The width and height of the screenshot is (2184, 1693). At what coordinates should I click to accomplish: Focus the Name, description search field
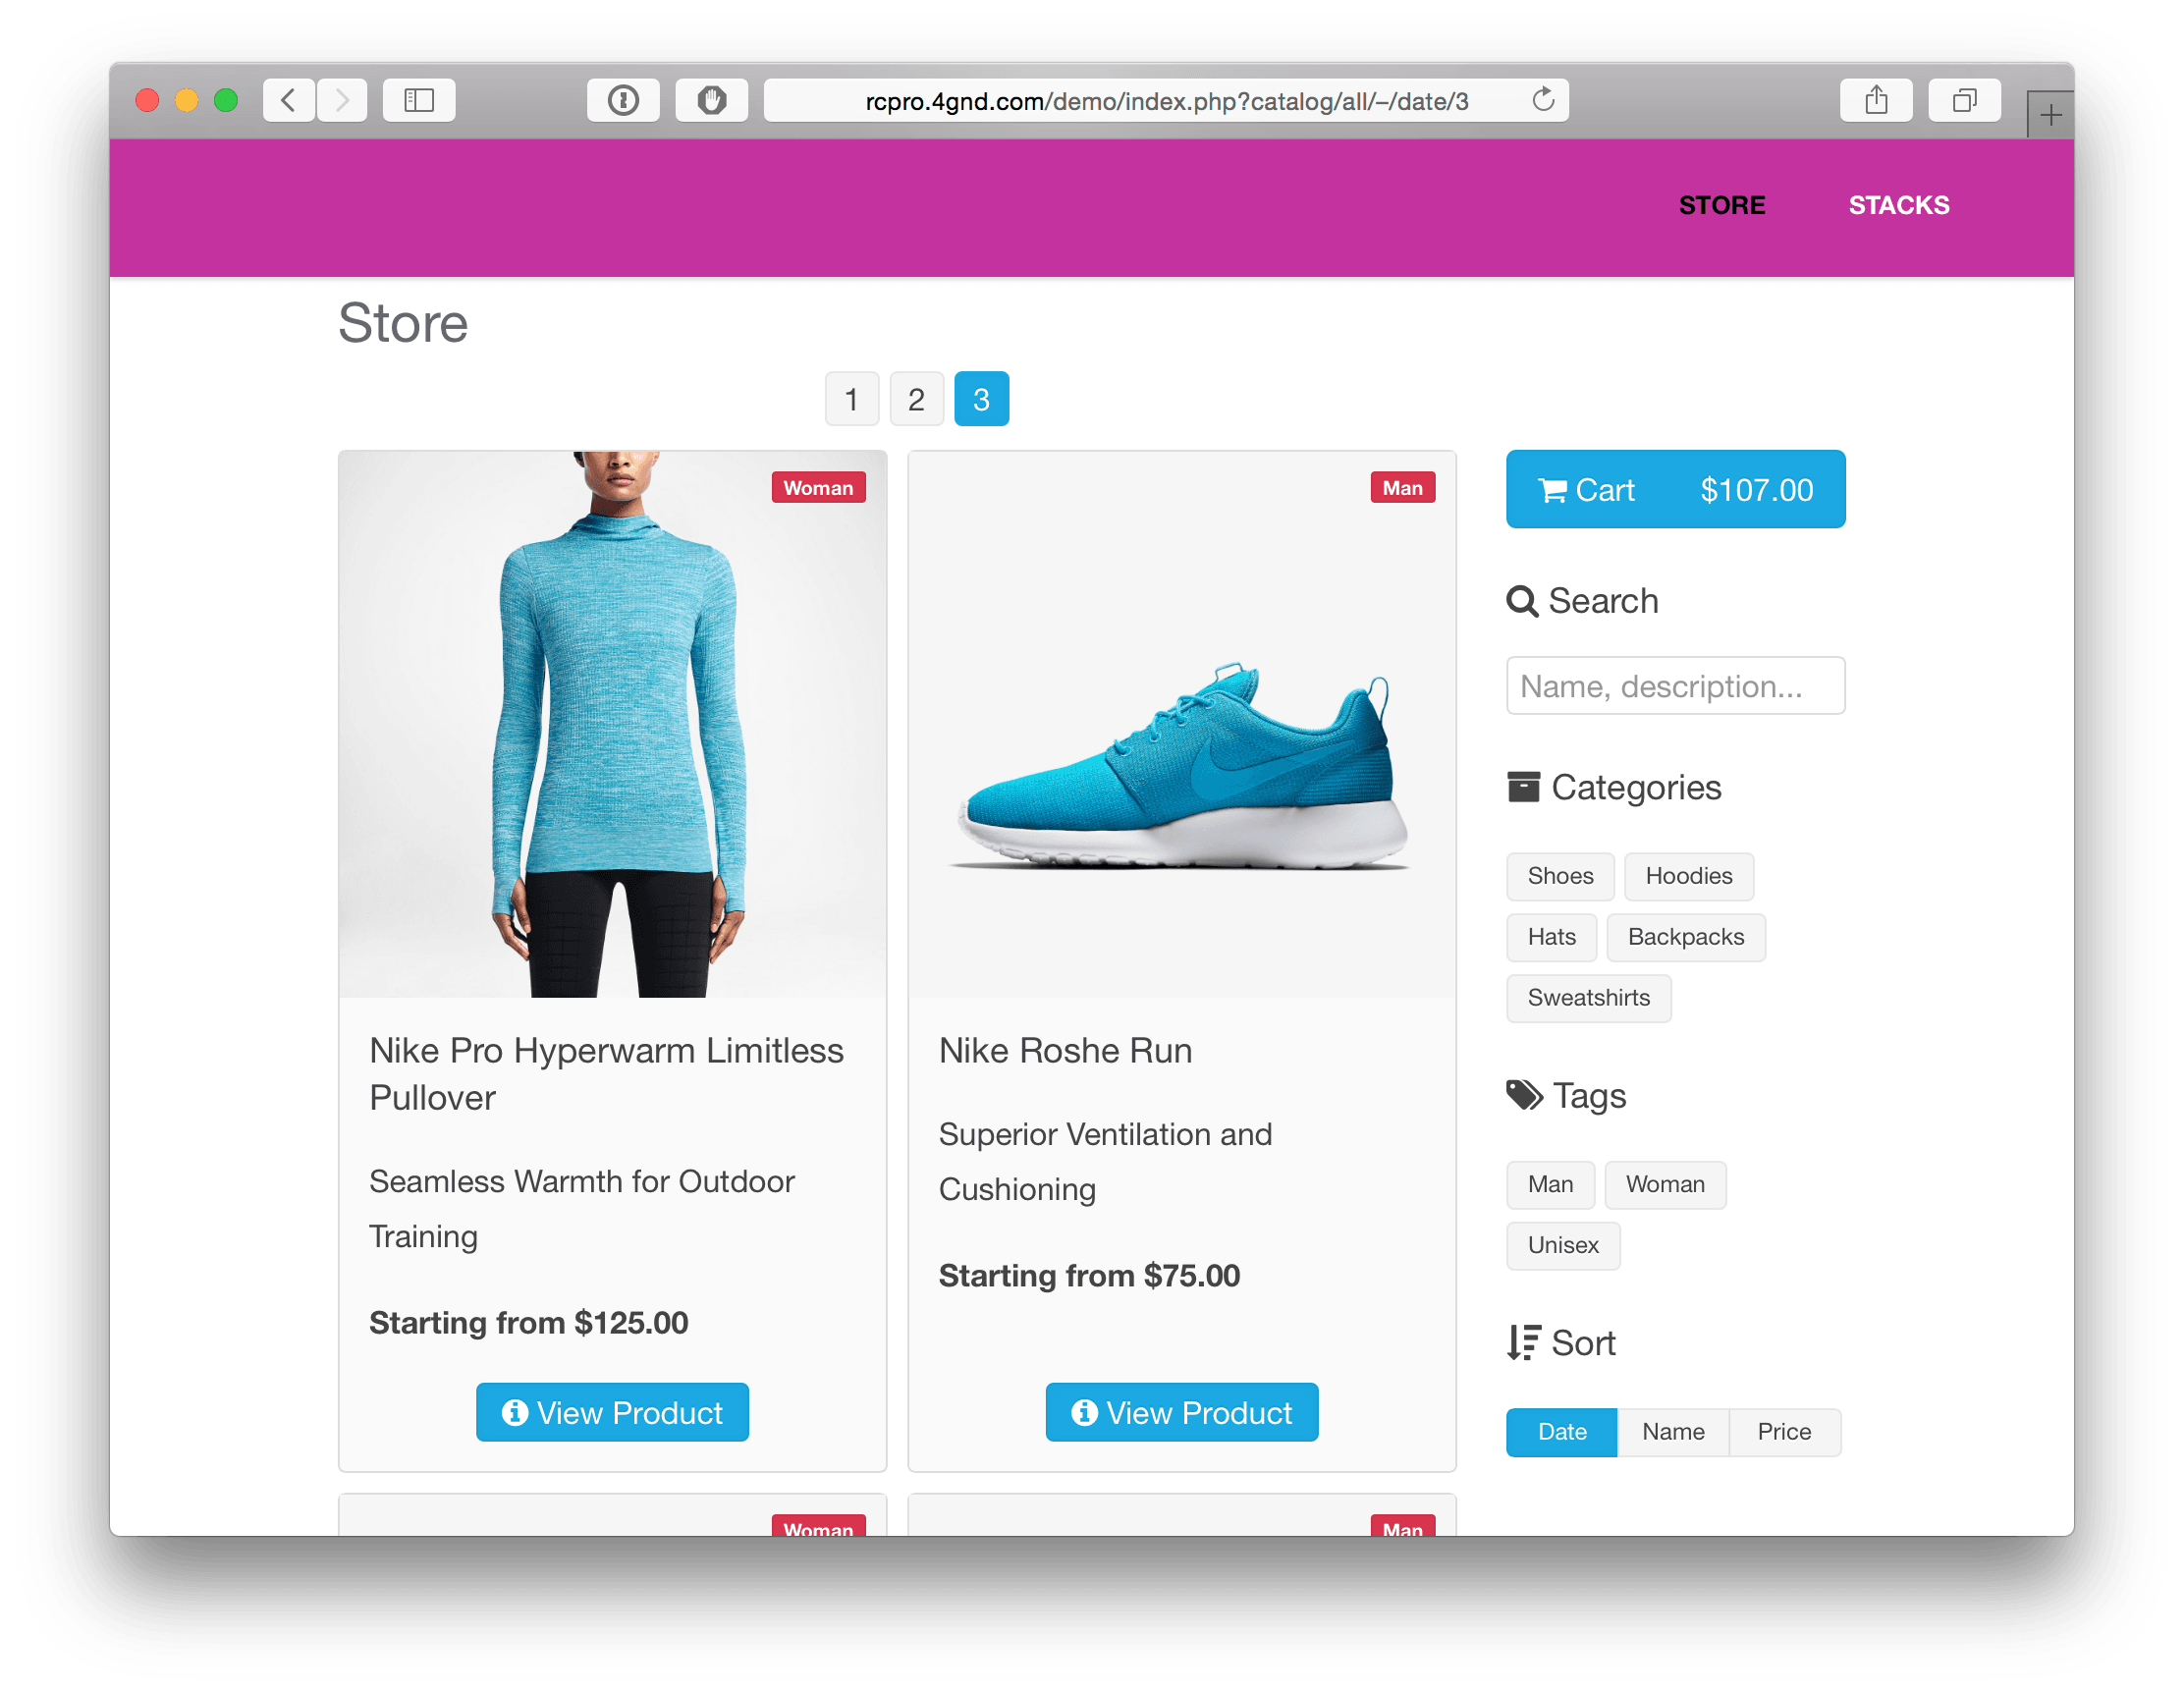click(1675, 686)
